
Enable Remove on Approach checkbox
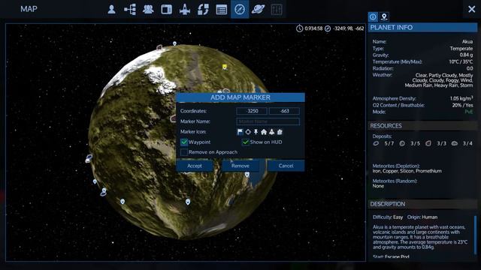tap(184, 152)
